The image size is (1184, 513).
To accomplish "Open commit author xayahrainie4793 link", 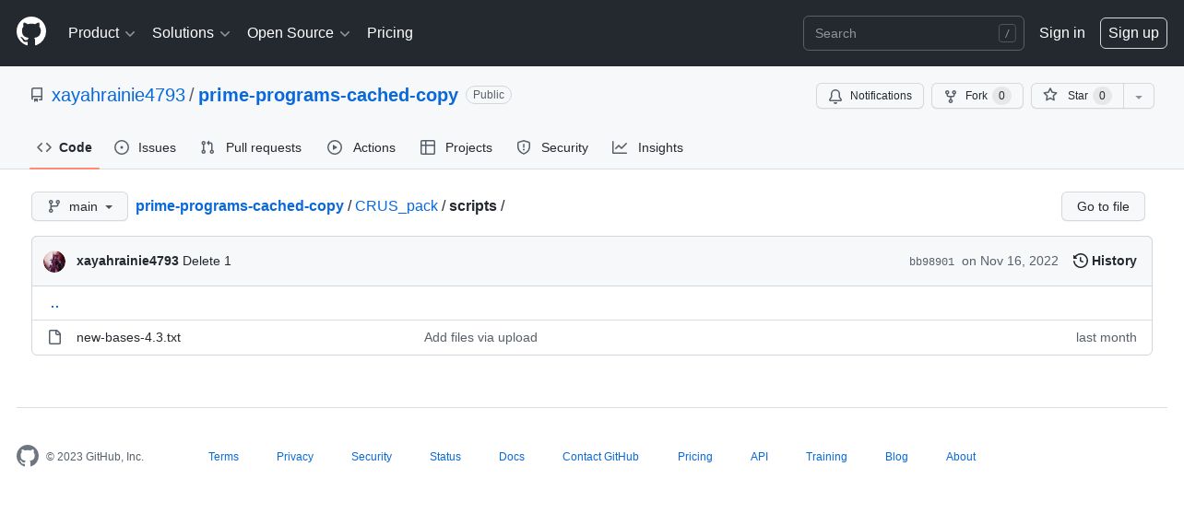I will (127, 261).
